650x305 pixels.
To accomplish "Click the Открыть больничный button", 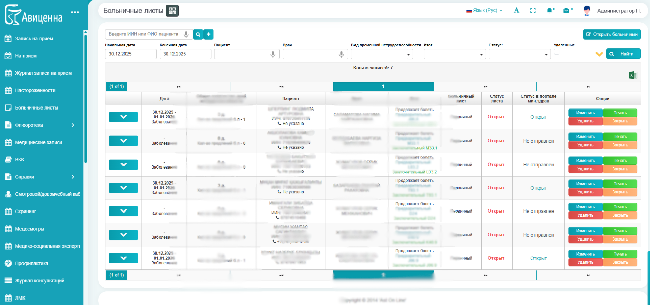I will [x=612, y=34].
